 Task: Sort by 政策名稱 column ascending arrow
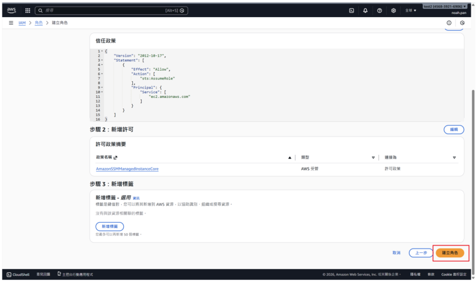290,158
